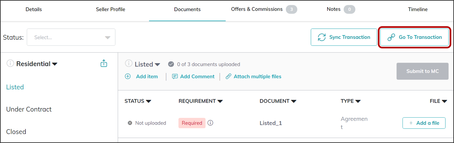Click Add a file for Listed_1
This screenshot has width=454, height=143.
point(424,123)
